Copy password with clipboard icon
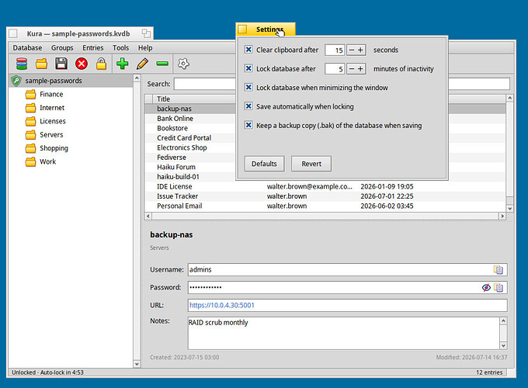This screenshot has height=388, width=528. (x=498, y=287)
